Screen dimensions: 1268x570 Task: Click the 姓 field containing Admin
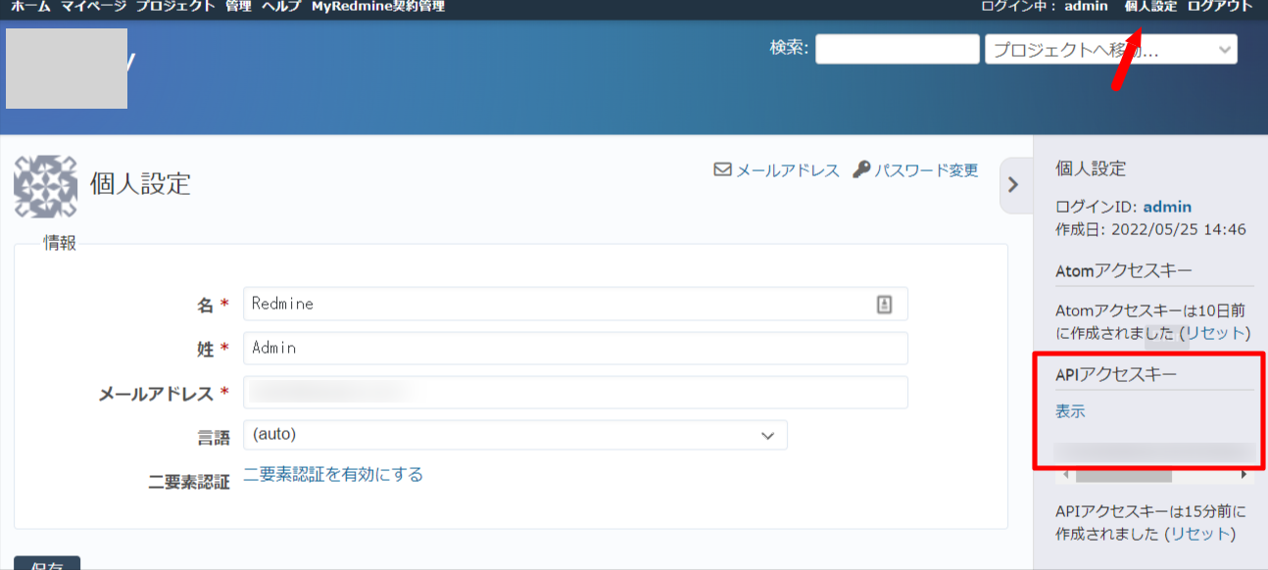click(575, 348)
